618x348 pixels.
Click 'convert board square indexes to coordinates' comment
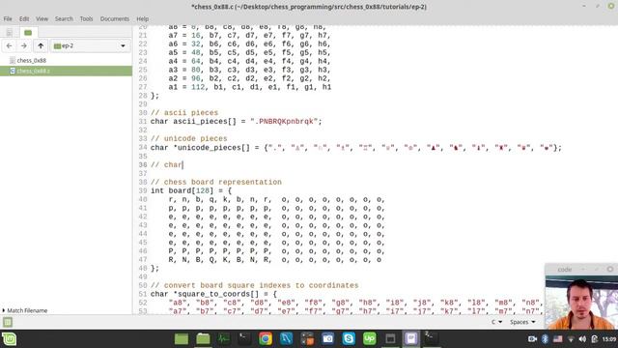(x=261, y=285)
